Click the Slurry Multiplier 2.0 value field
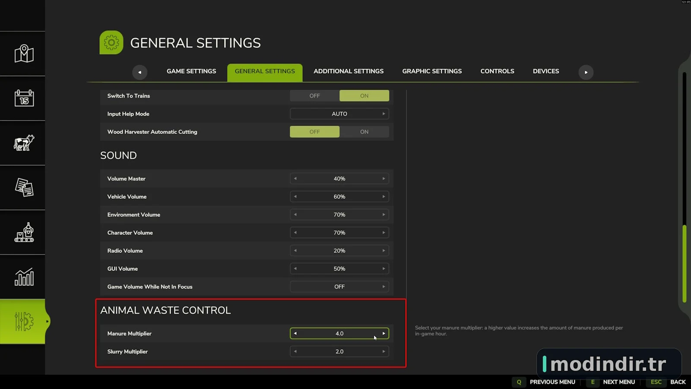691x389 pixels. pos(339,351)
